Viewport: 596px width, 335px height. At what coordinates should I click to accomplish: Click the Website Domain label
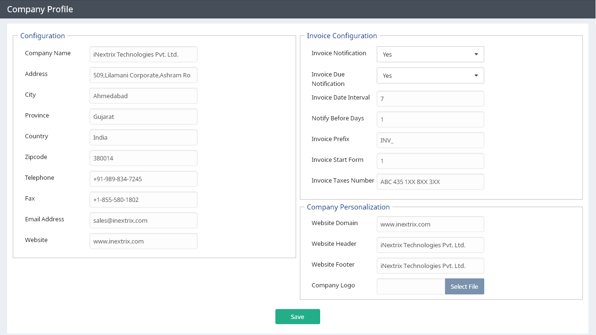[x=334, y=223]
